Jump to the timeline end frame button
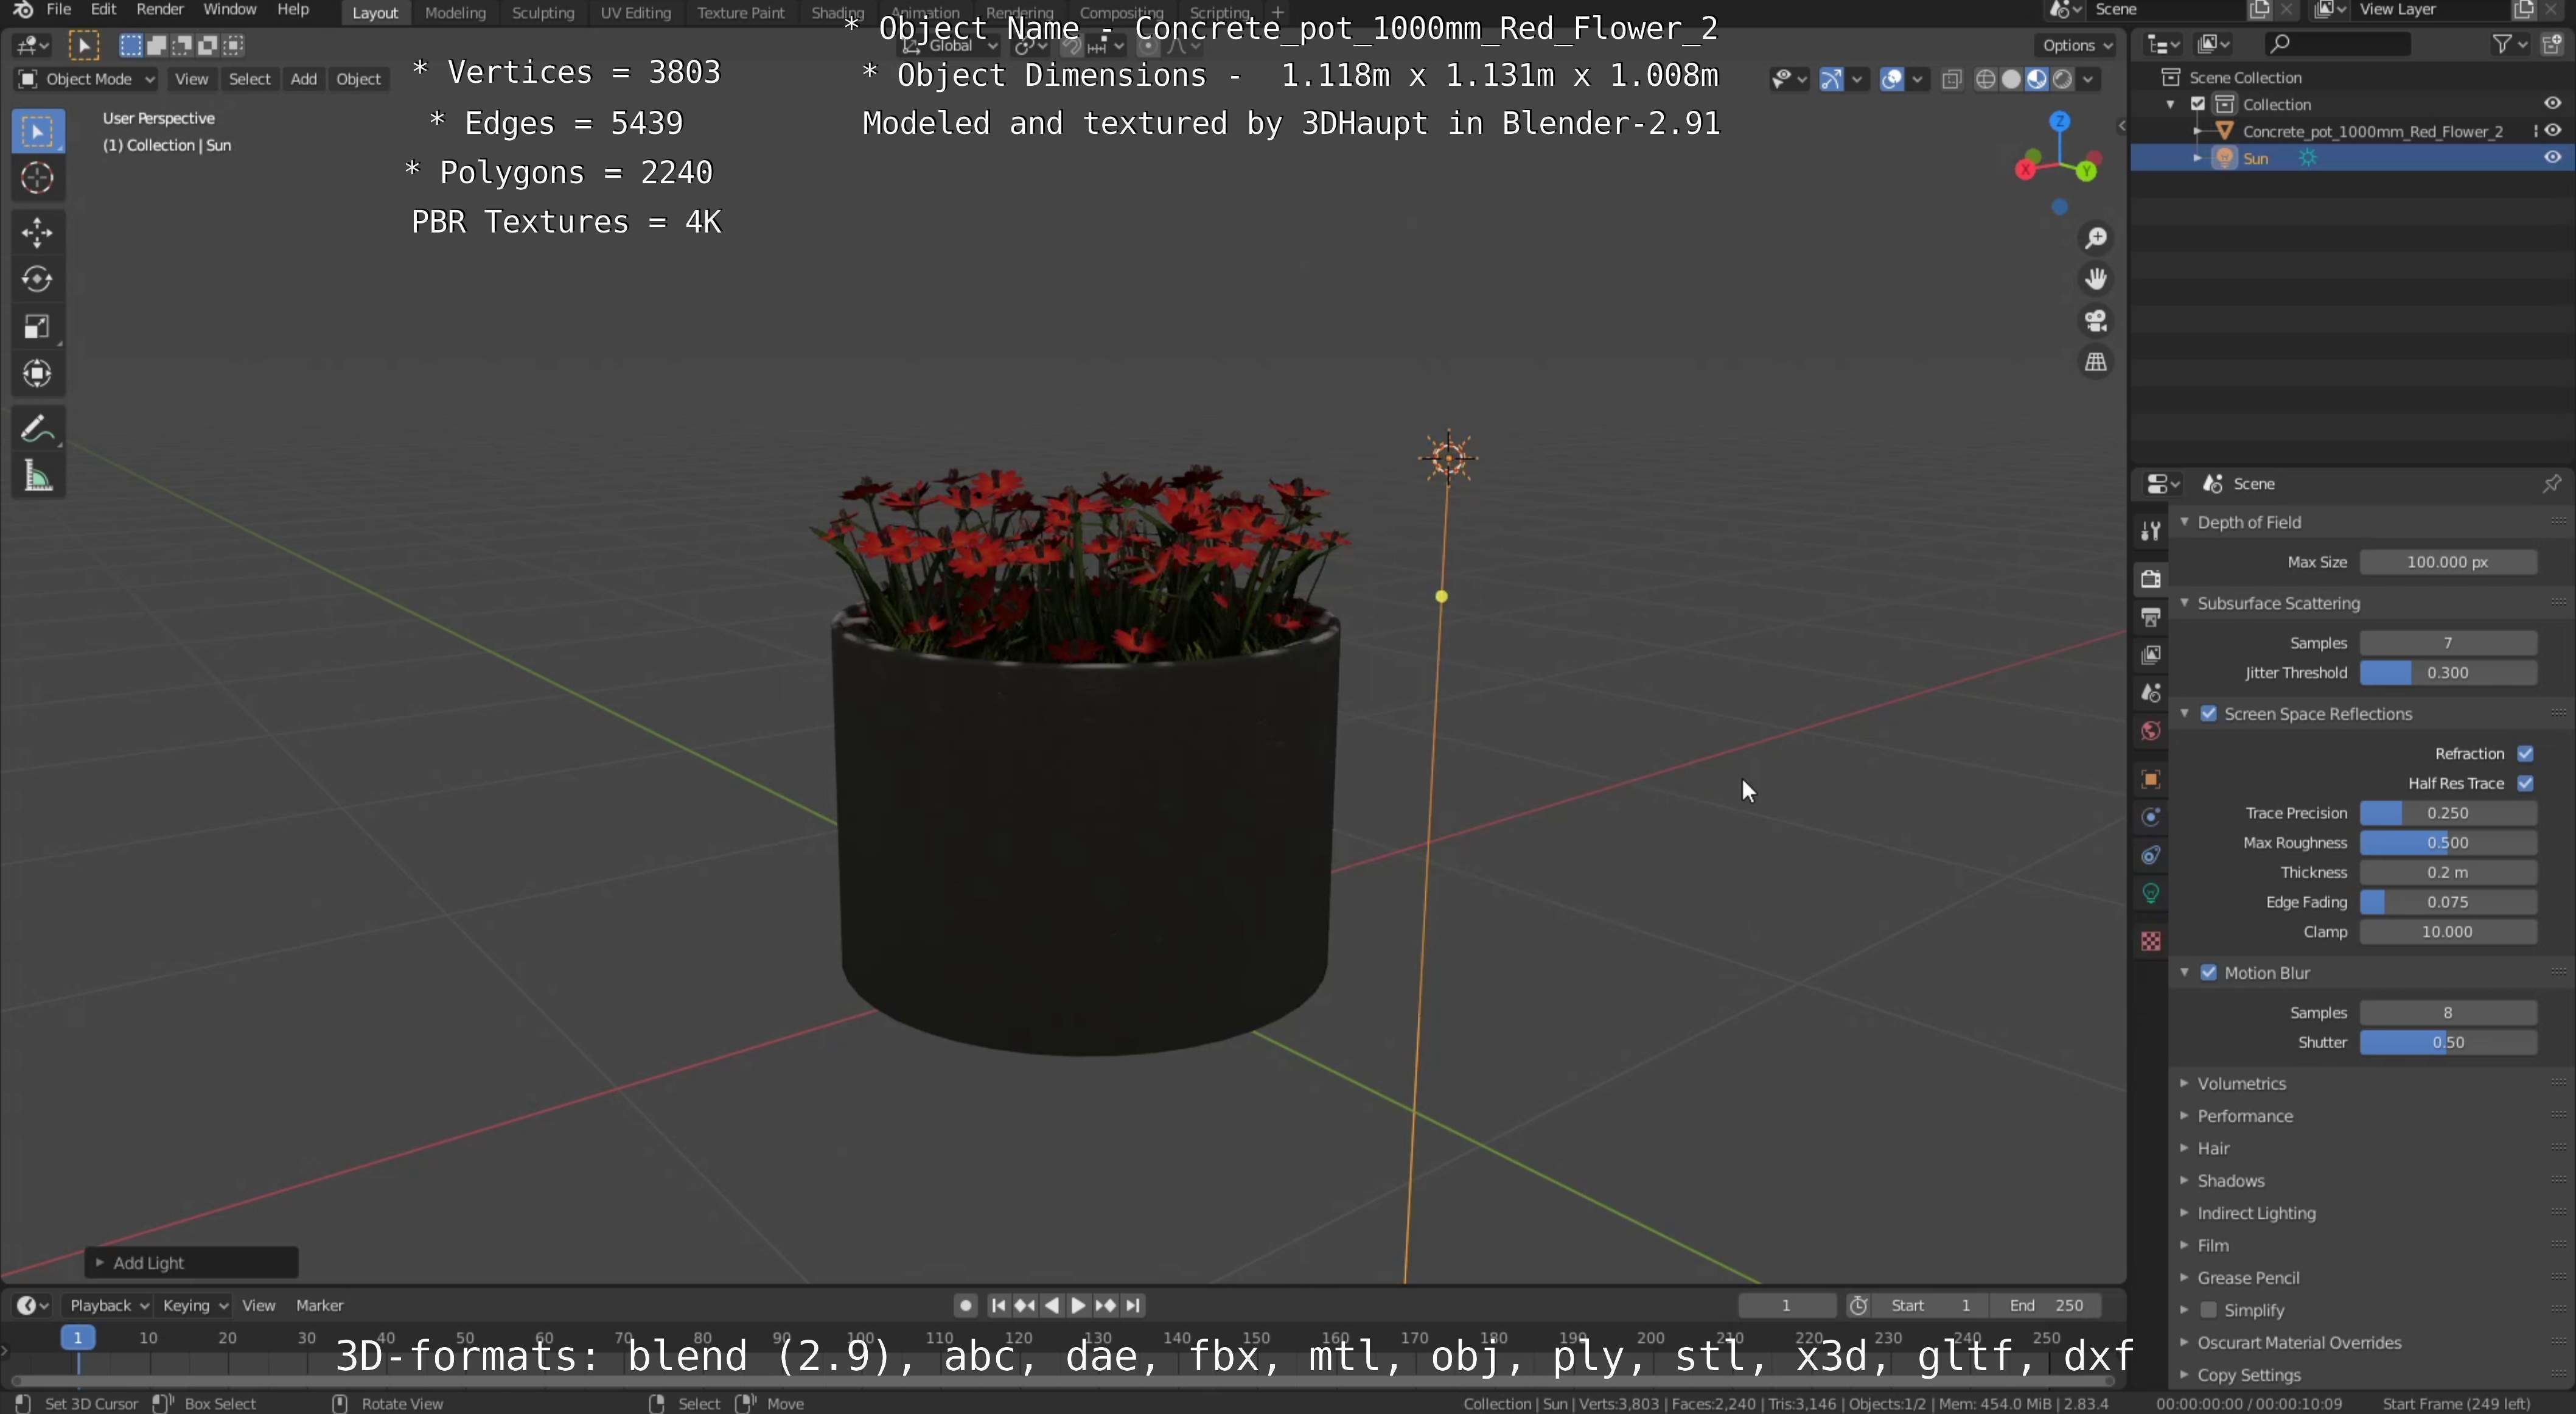 [x=1132, y=1306]
